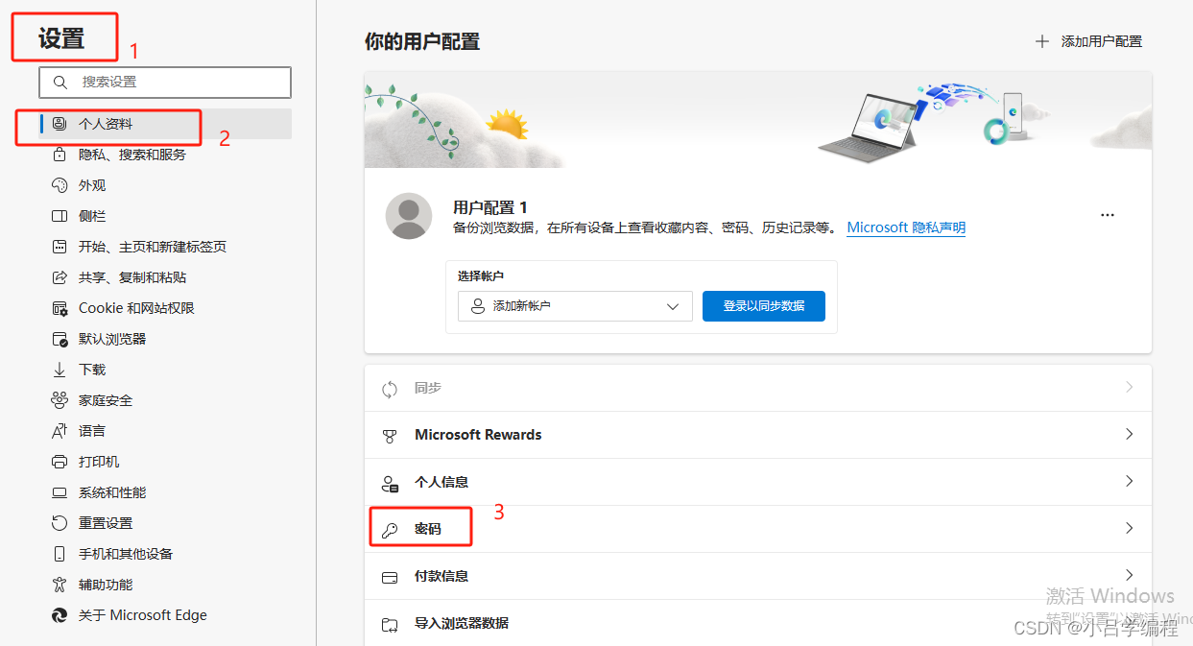Viewport: 1193px width, 646px height.
Task: Click the 你的用户配置 heading
Action: [422, 41]
